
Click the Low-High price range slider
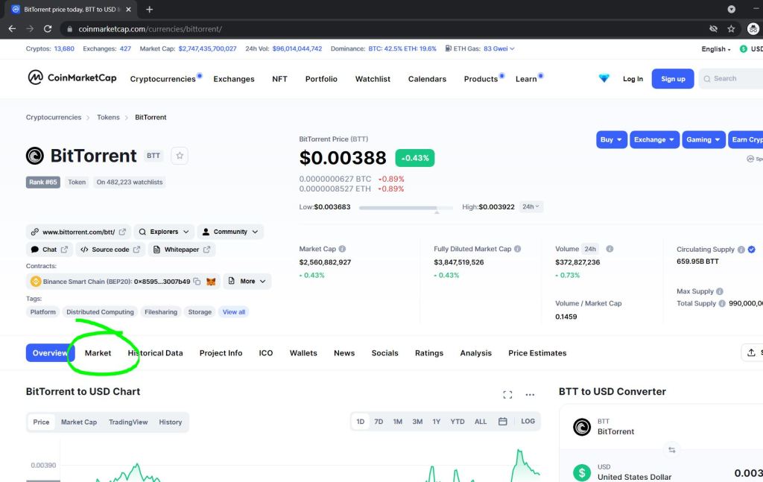coord(405,208)
